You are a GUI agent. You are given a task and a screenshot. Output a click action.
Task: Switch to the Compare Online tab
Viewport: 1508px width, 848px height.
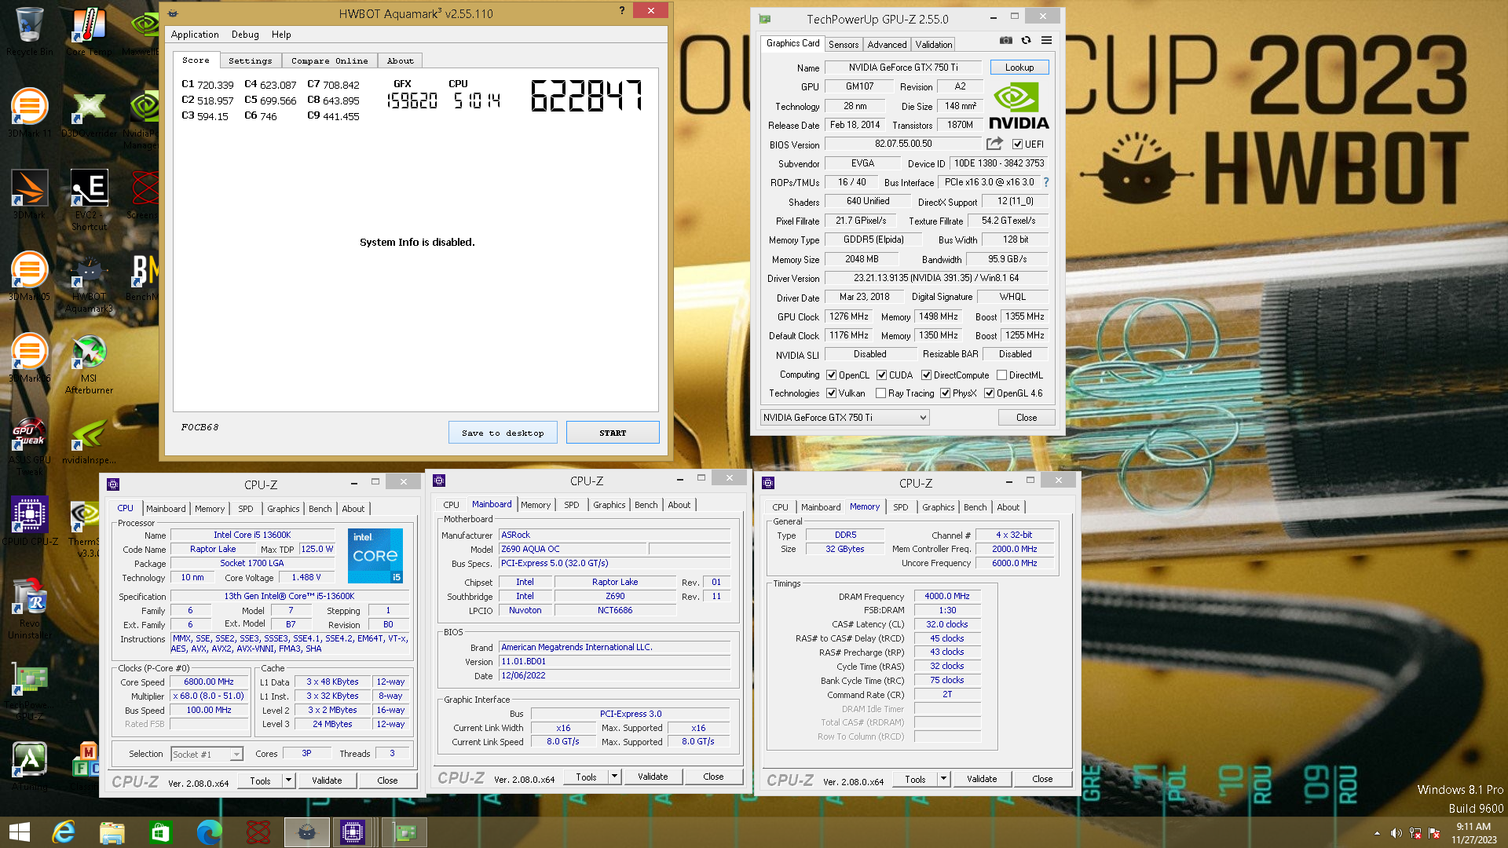coord(329,60)
